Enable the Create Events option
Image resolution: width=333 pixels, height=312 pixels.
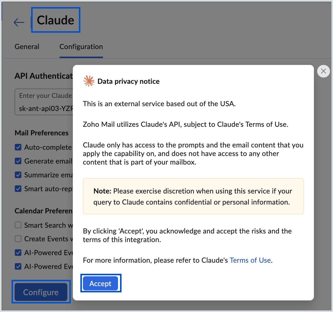pos(18,239)
